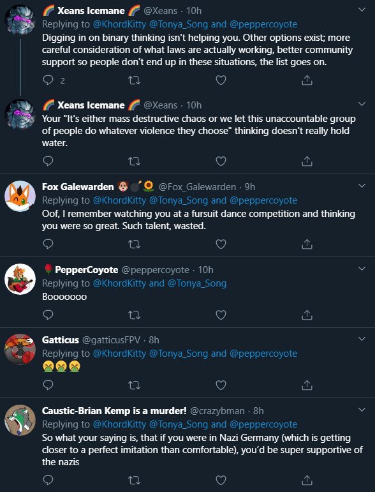Reply to Gatticus' sick emoji tweet

pyautogui.click(x=48, y=385)
